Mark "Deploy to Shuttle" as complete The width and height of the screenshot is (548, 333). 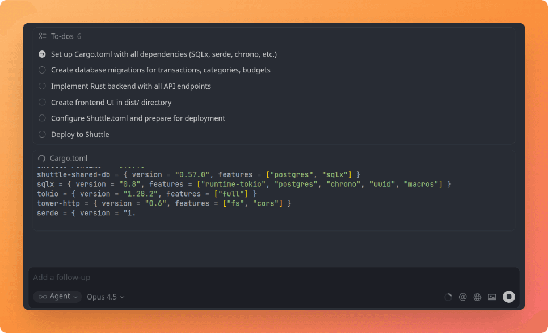(42, 134)
